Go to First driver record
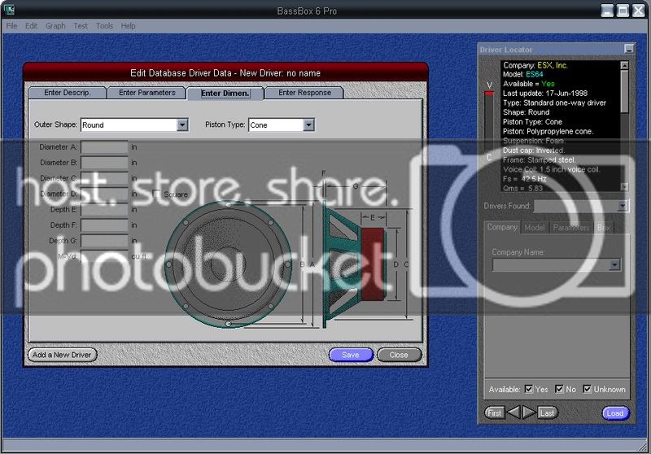 click(x=495, y=413)
